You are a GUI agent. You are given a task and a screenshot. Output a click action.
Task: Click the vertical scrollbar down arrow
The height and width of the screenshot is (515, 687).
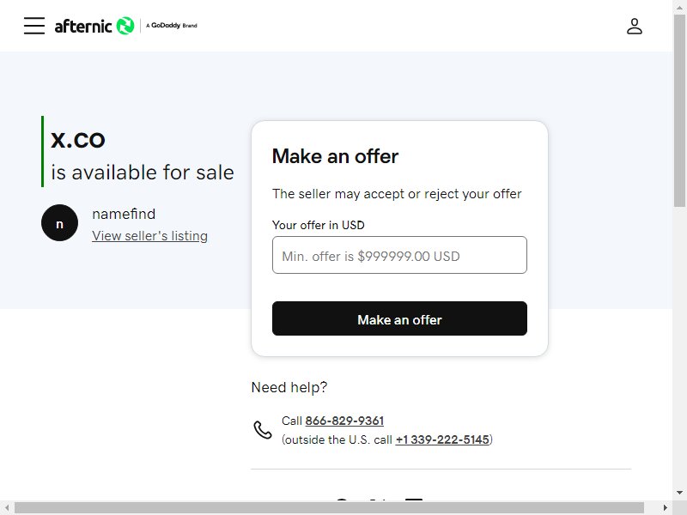click(x=679, y=493)
